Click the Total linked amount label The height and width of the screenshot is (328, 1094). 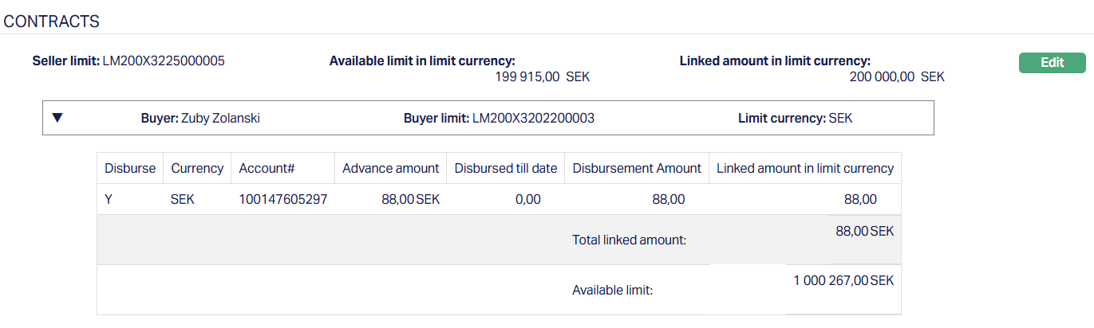click(x=629, y=240)
